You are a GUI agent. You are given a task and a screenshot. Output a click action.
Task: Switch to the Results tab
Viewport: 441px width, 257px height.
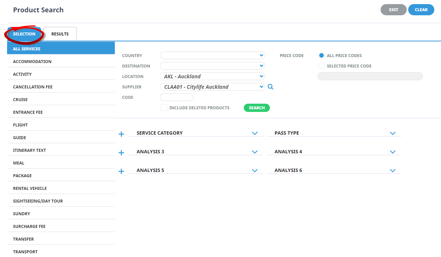pos(60,34)
